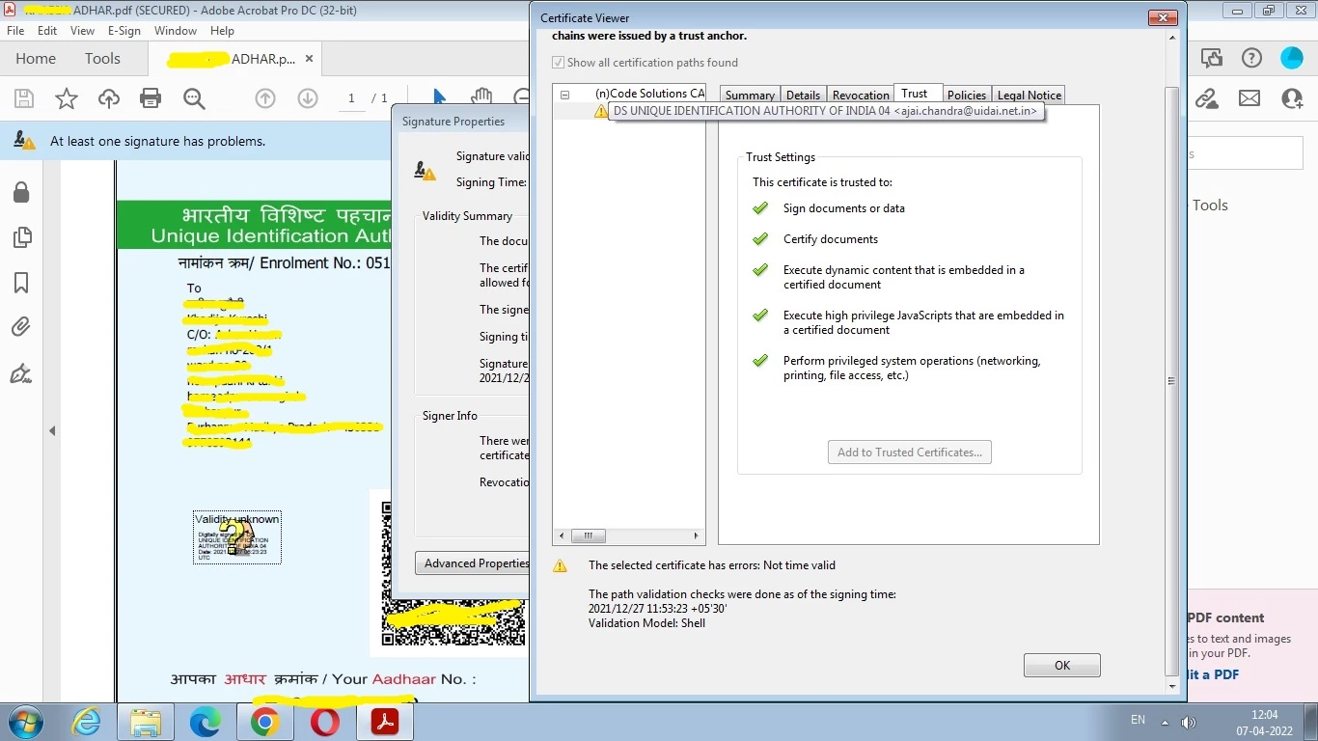Open the Bookmarks panel
This screenshot has height=741, width=1318.
(x=20, y=283)
